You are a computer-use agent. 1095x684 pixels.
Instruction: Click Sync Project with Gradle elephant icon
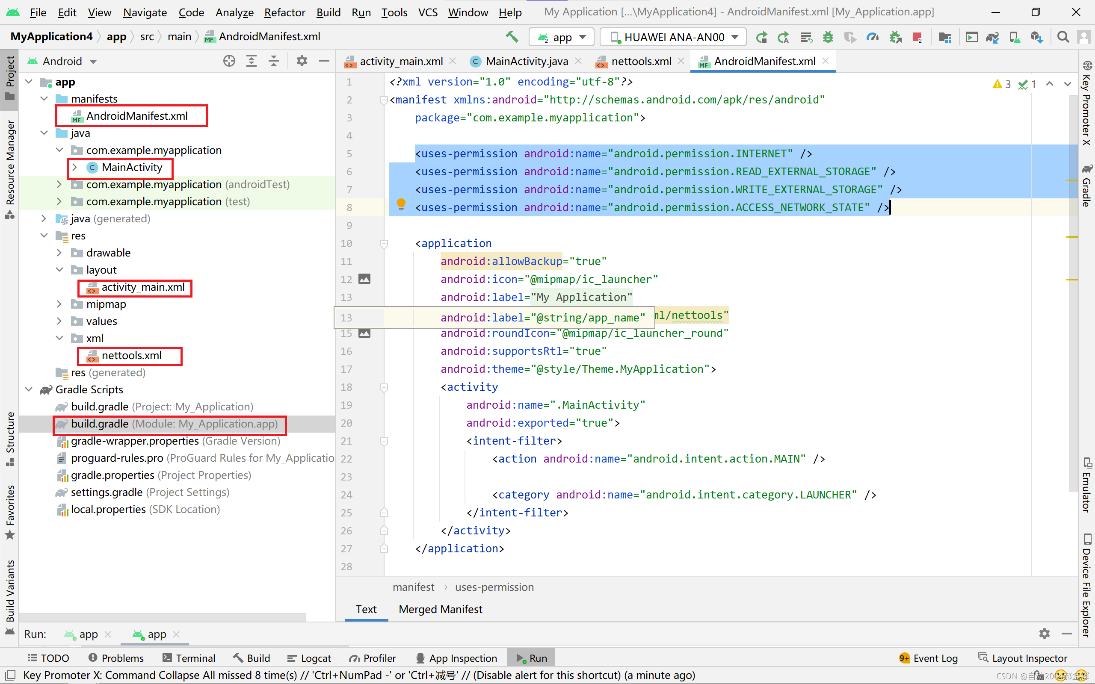point(992,37)
